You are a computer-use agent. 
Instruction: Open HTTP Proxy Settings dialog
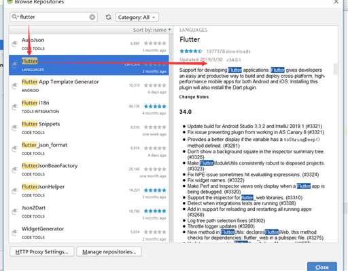[42, 252]
